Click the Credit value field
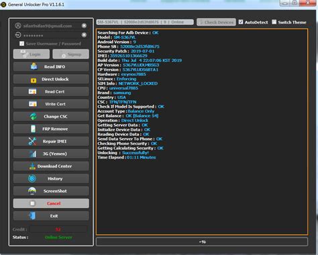Screen dimensions: 318x255 (58, 229)
